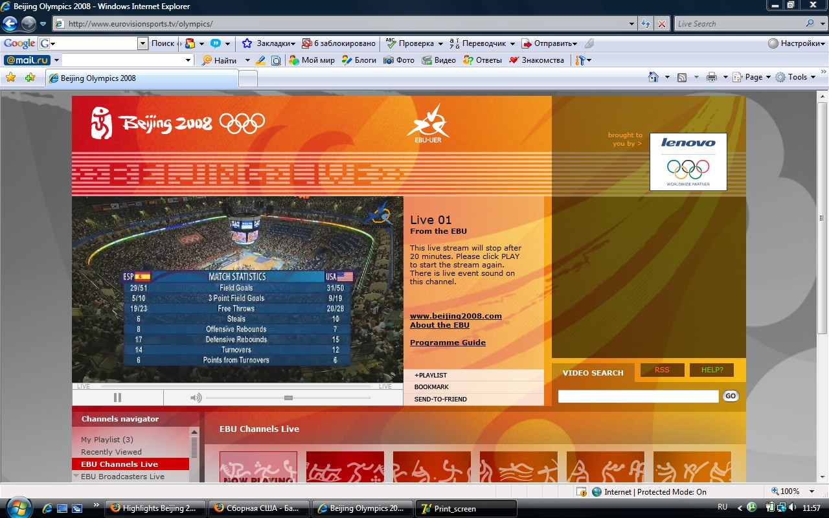Open Google toolbar Настройки settings
Viewport: 829px width, 518px height.
coord(795,43)
